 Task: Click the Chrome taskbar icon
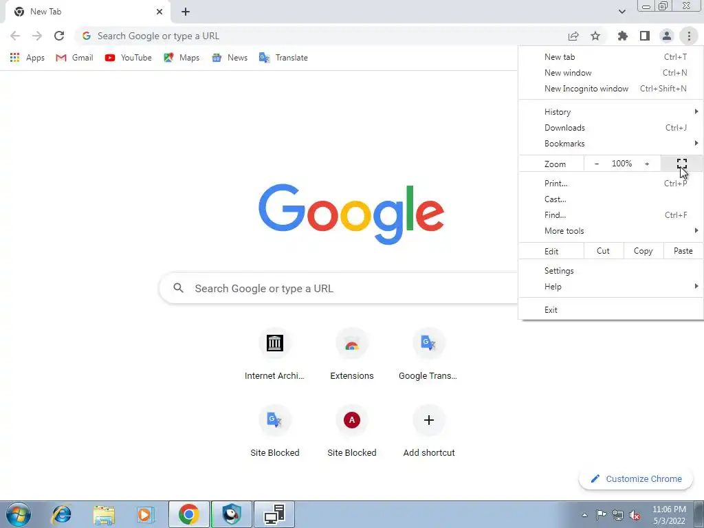pyautogui.click(x=188, y=514)
